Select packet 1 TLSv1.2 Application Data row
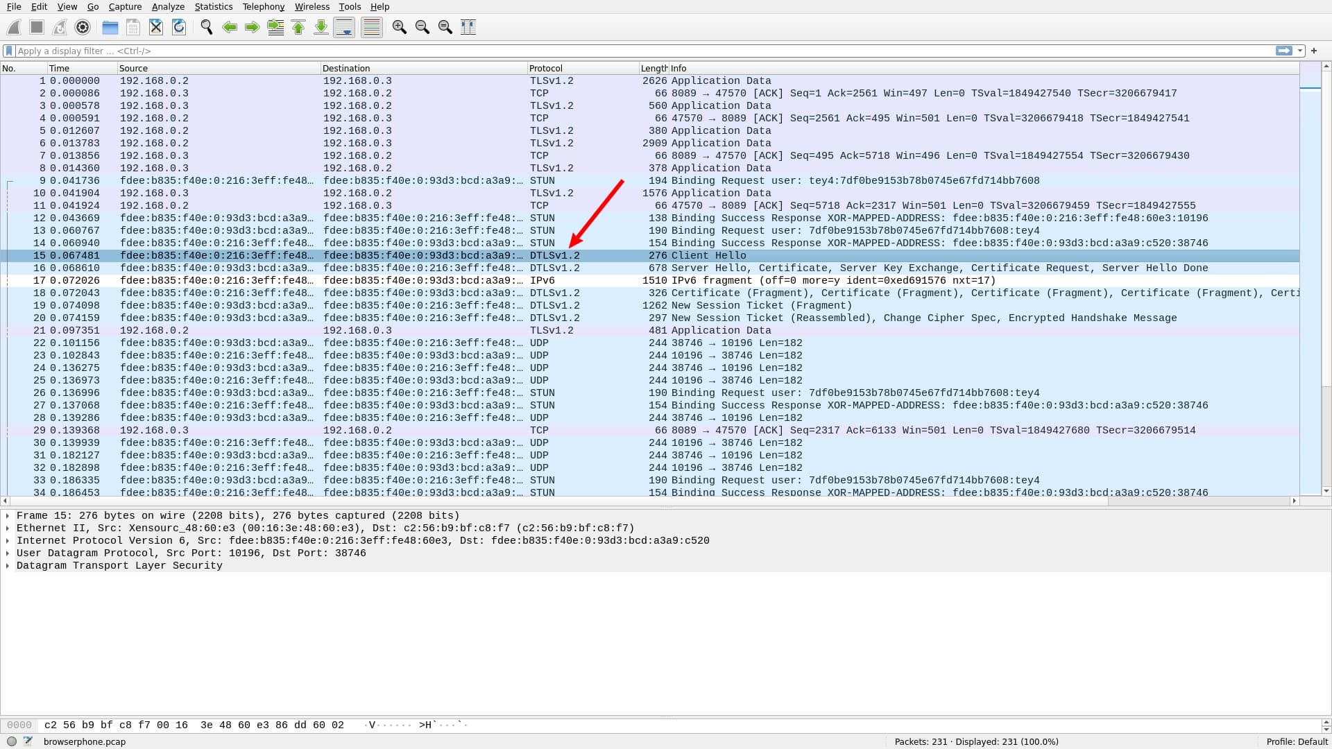Viewport: 1332px width, 749px height. (649, 81)
